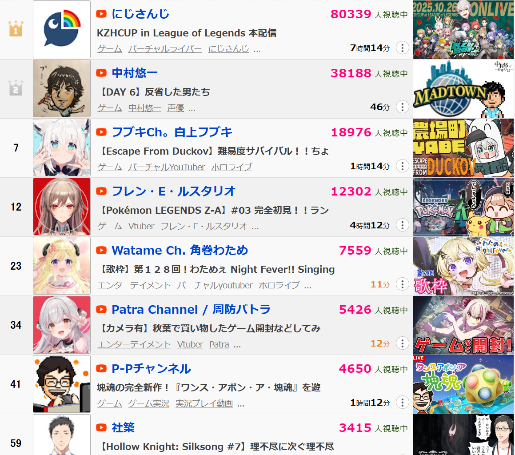Screen dimensions: 515x455
Task: Click 中村悠一 caricature avatar image
Action: (x=62, y=88)
